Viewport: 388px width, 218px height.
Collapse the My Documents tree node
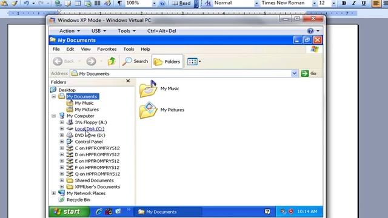(54, 96)
